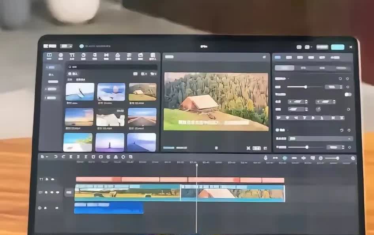Hide the subtitle text track
This screenshot has width=374, height=235.
tap(53, 179)
